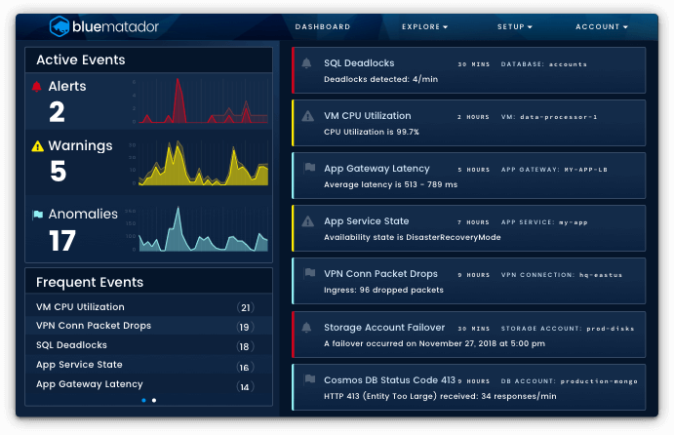Click the flag icon on Cosmos DB Status event

click(x=309, y=379)
